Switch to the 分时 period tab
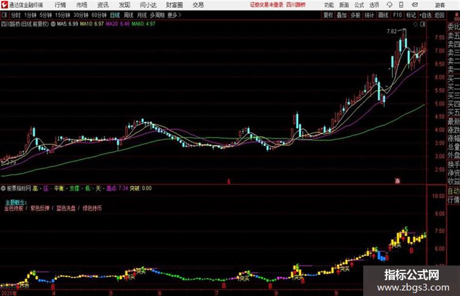460x296 pixels. [x=16, y=15]
